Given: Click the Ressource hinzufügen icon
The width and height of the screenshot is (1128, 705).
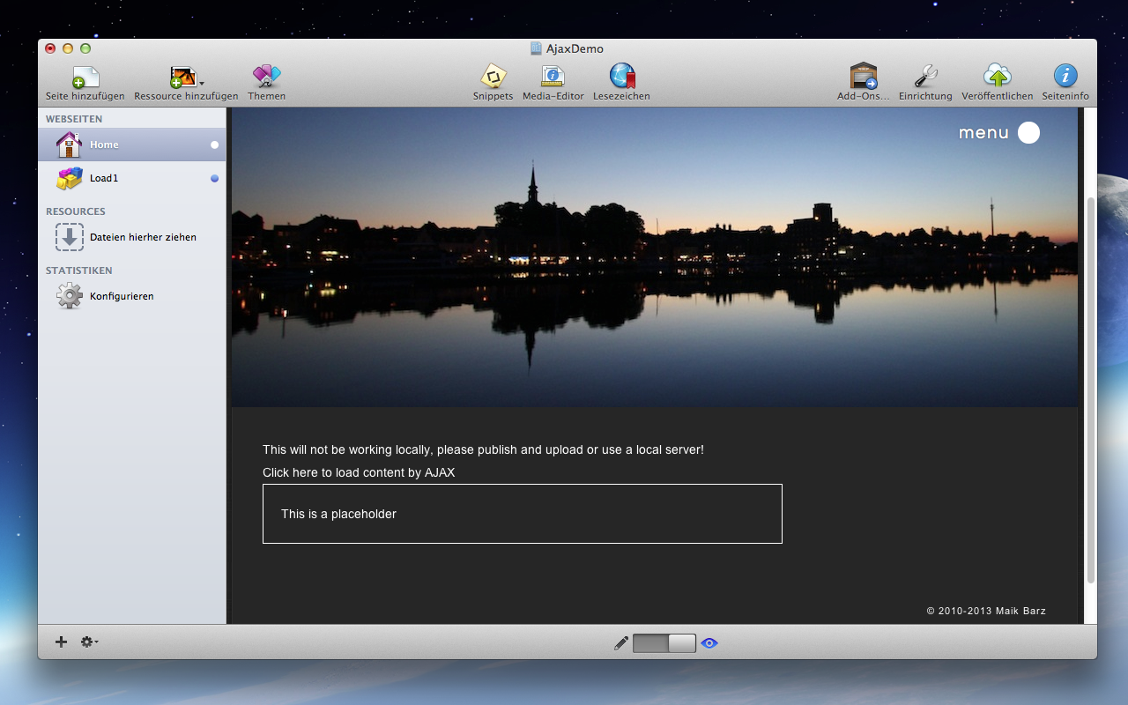Looking at the screenshot, I should (x=182, y=78).
